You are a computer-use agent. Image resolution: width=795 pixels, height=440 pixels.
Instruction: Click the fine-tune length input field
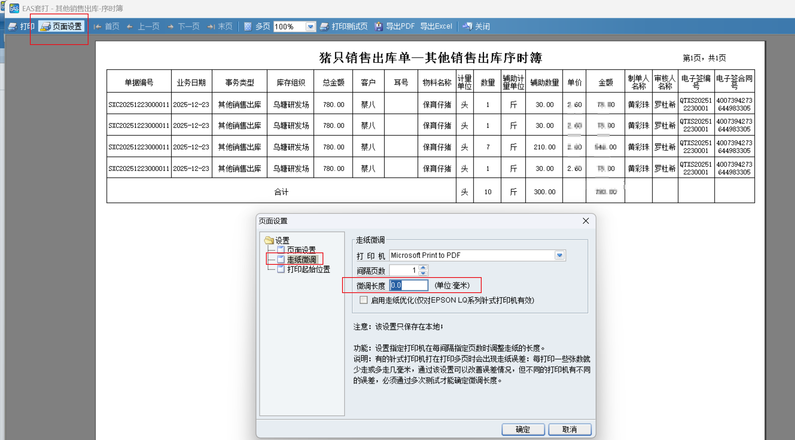tap(409, 286)
